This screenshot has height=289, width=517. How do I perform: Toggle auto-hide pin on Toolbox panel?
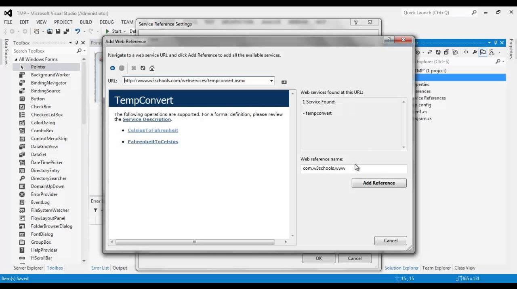[x=77, y=43]
